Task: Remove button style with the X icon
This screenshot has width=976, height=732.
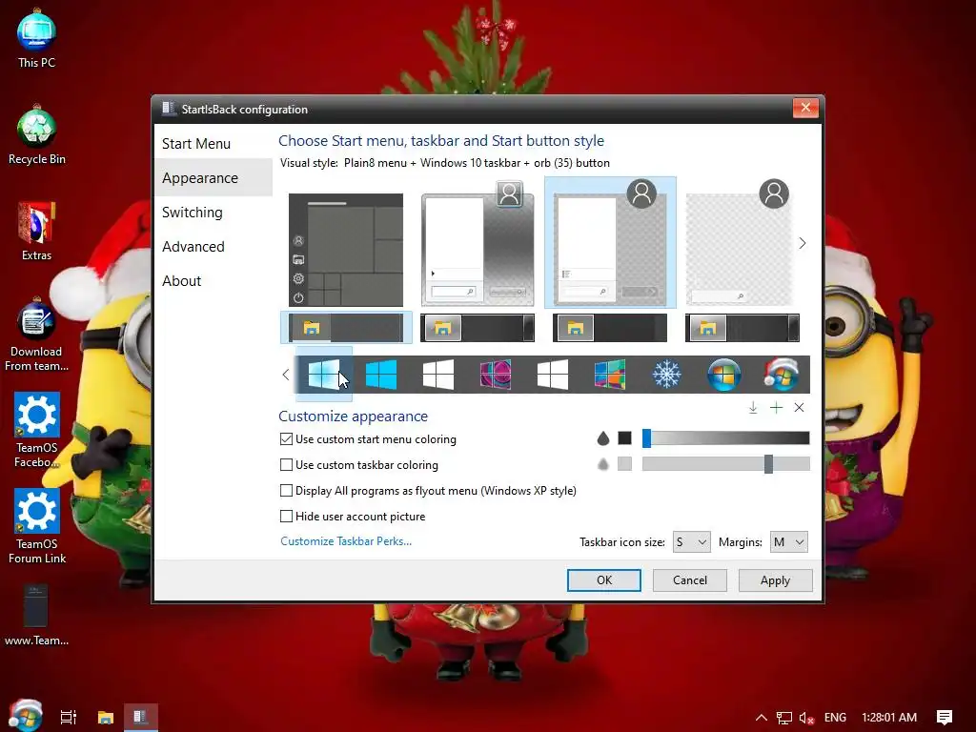Action: point(800,408)
